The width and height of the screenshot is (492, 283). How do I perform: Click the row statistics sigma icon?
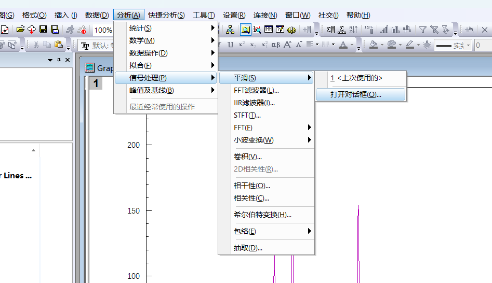342,30
